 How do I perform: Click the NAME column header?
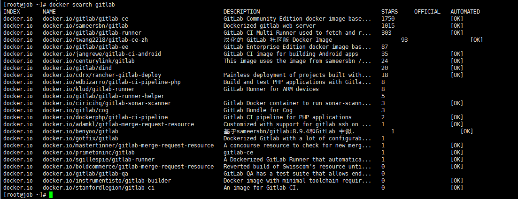pos(49,12)
